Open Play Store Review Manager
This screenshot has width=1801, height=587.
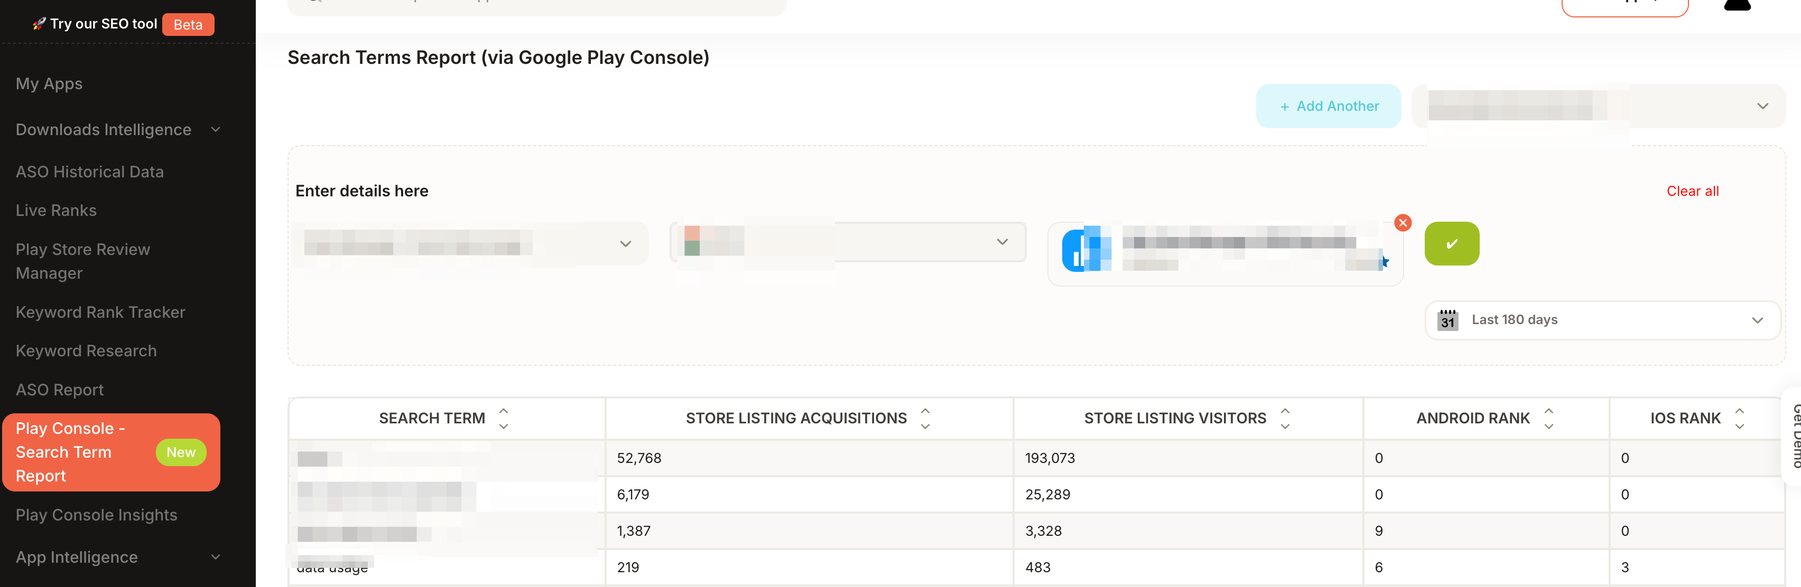[x=82, y=261]
